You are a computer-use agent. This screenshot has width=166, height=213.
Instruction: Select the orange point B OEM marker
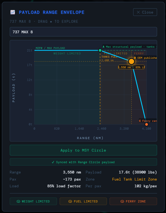131,61
